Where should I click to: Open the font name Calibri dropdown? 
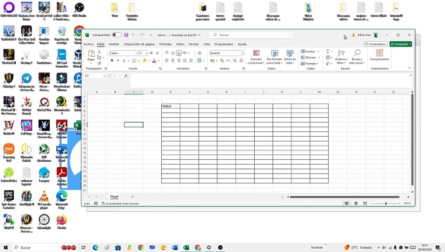136,53
